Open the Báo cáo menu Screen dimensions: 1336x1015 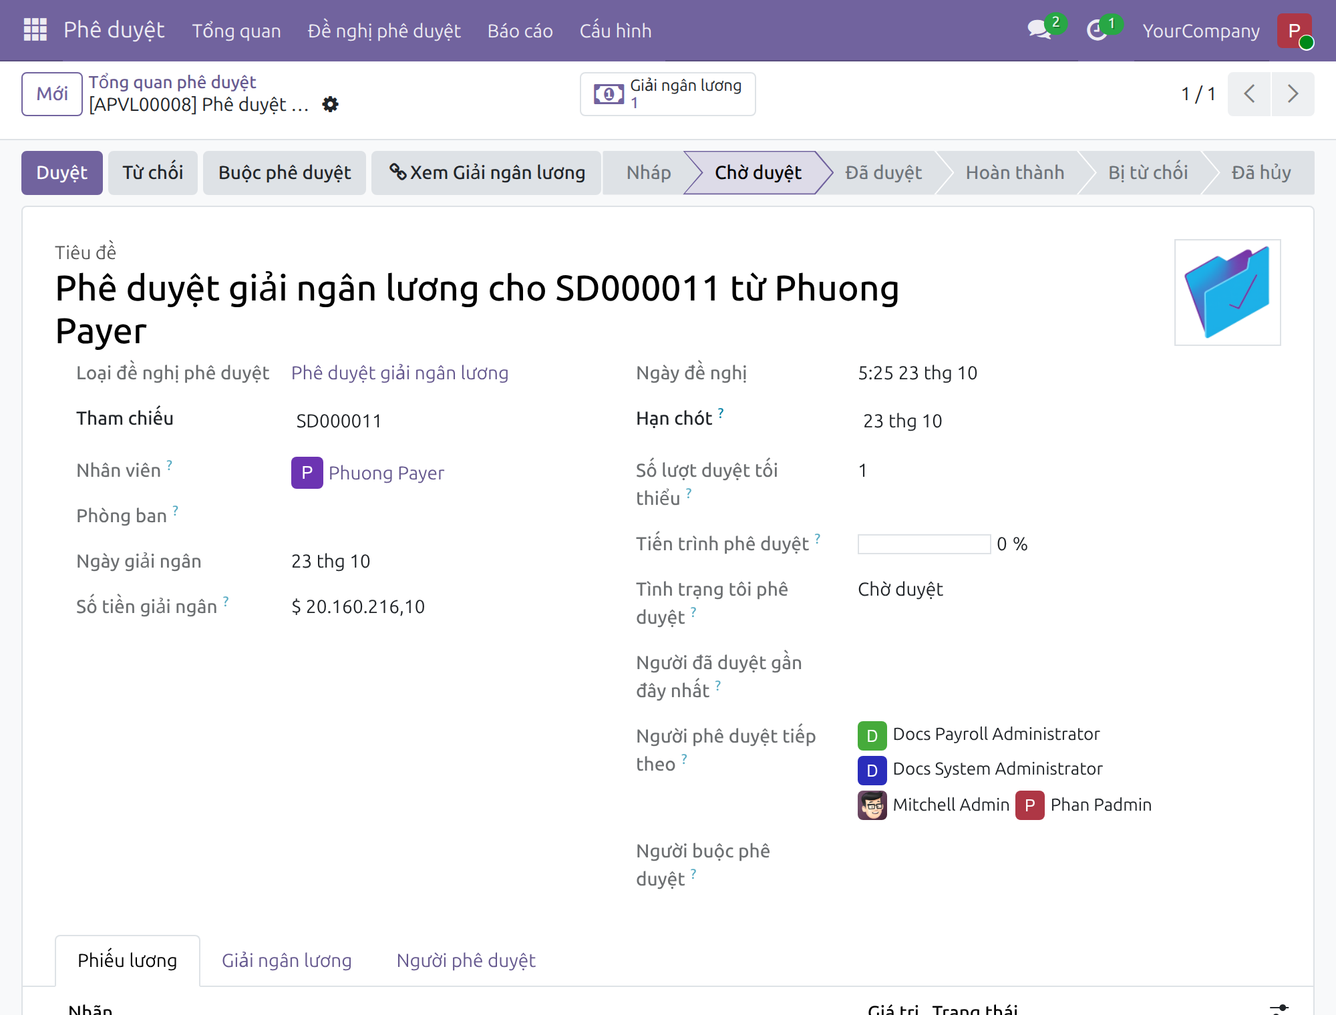pos(520,31)
